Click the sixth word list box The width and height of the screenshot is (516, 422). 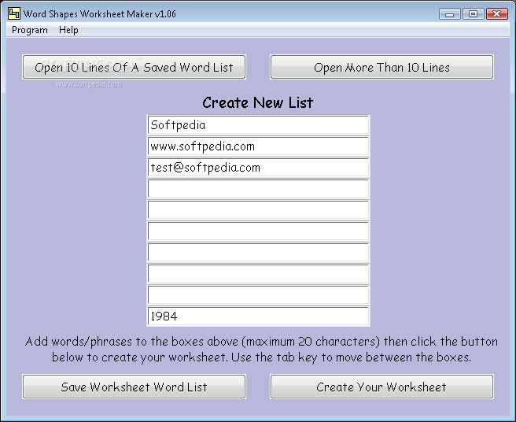258,231
